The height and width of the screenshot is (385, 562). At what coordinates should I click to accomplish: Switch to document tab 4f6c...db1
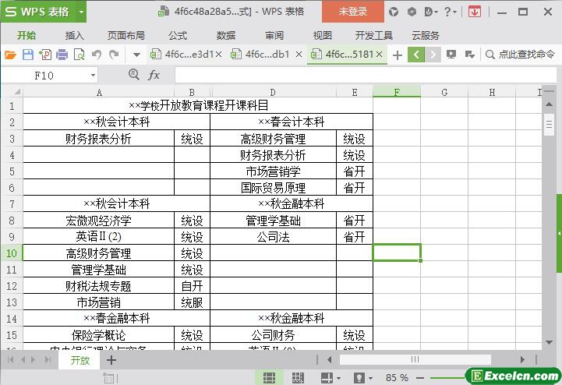[x=262, y=55]
